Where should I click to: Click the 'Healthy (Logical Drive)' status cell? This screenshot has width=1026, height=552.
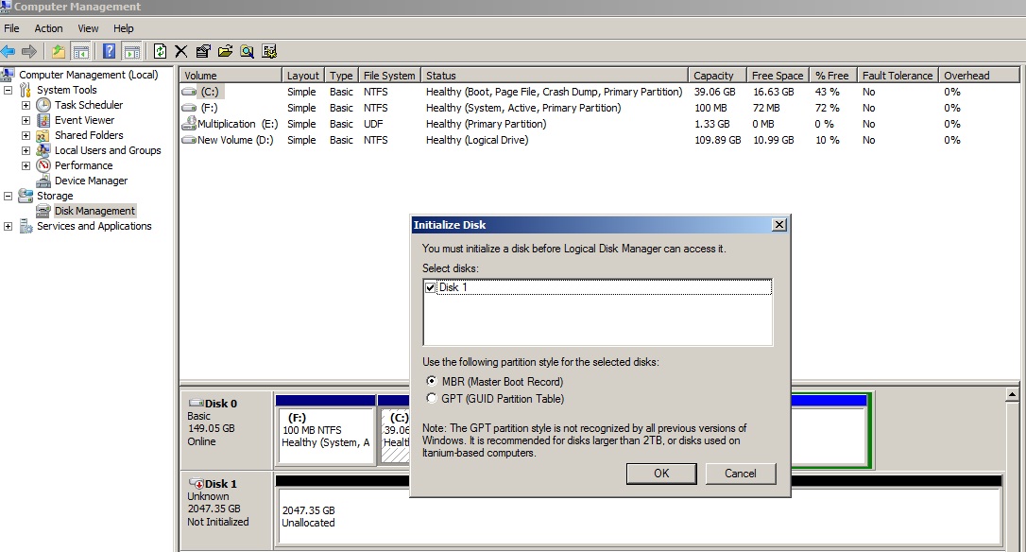pos(477,140)
